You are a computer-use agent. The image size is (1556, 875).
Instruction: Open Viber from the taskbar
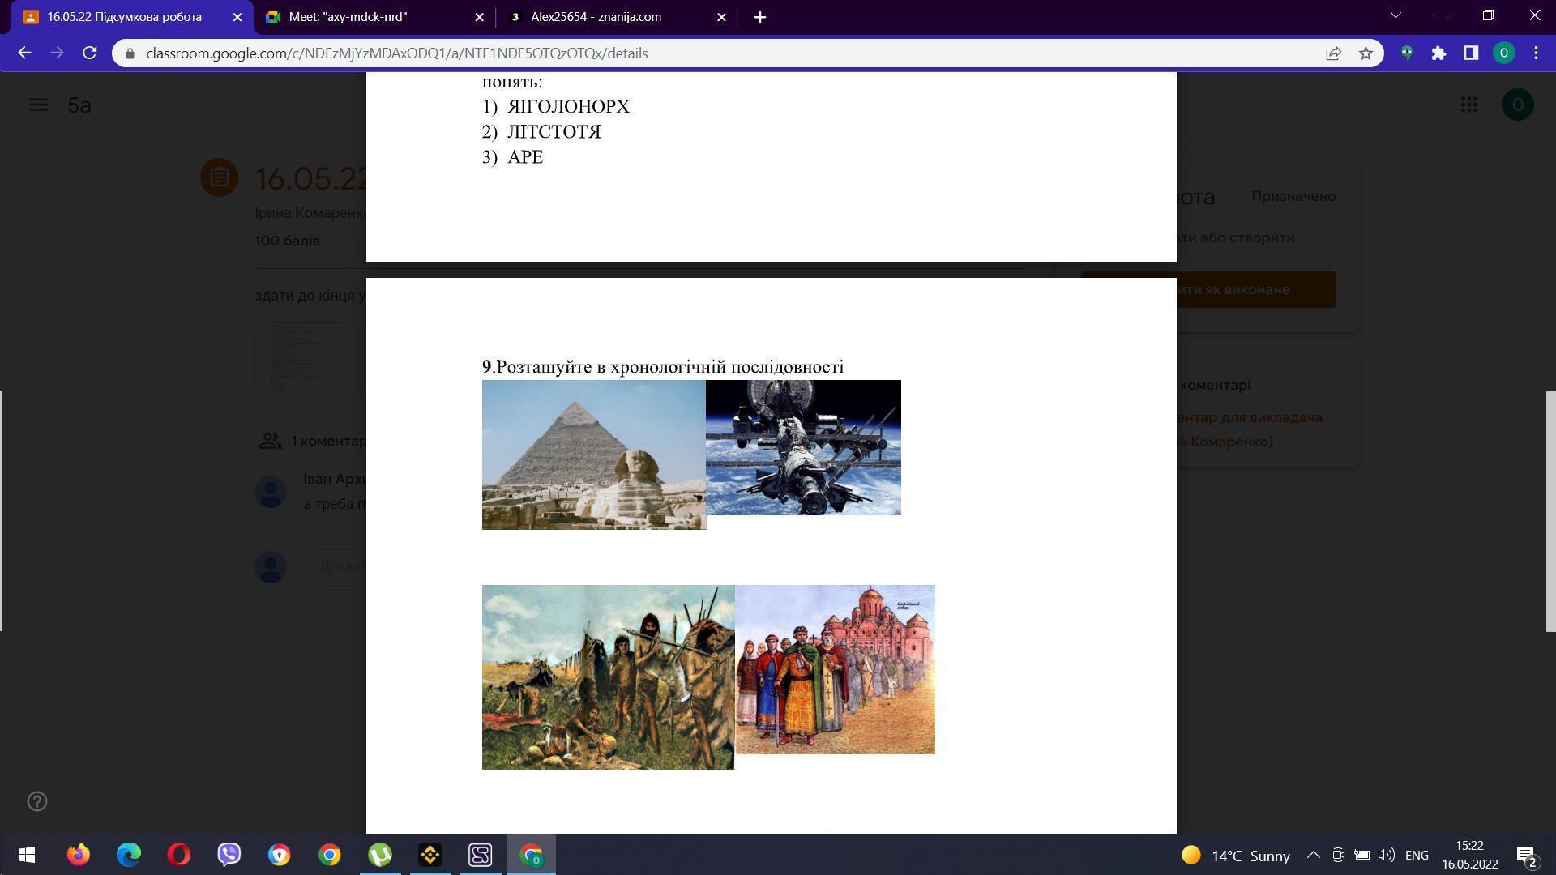(229, 855)
